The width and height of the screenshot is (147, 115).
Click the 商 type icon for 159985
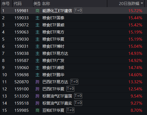coord(37,110)
